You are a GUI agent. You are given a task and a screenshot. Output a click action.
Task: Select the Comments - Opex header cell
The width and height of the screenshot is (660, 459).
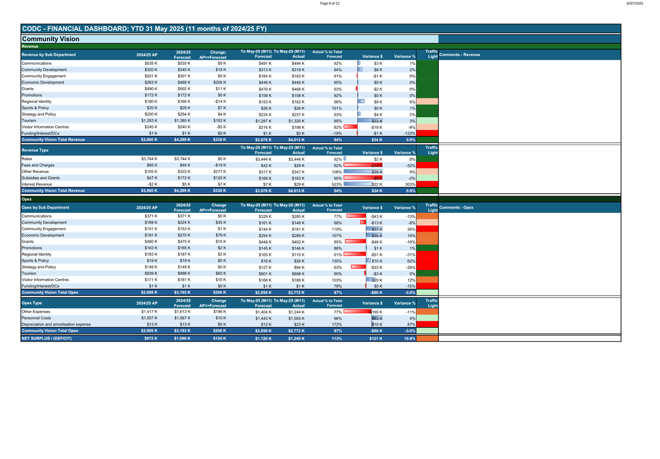[456, 208]
